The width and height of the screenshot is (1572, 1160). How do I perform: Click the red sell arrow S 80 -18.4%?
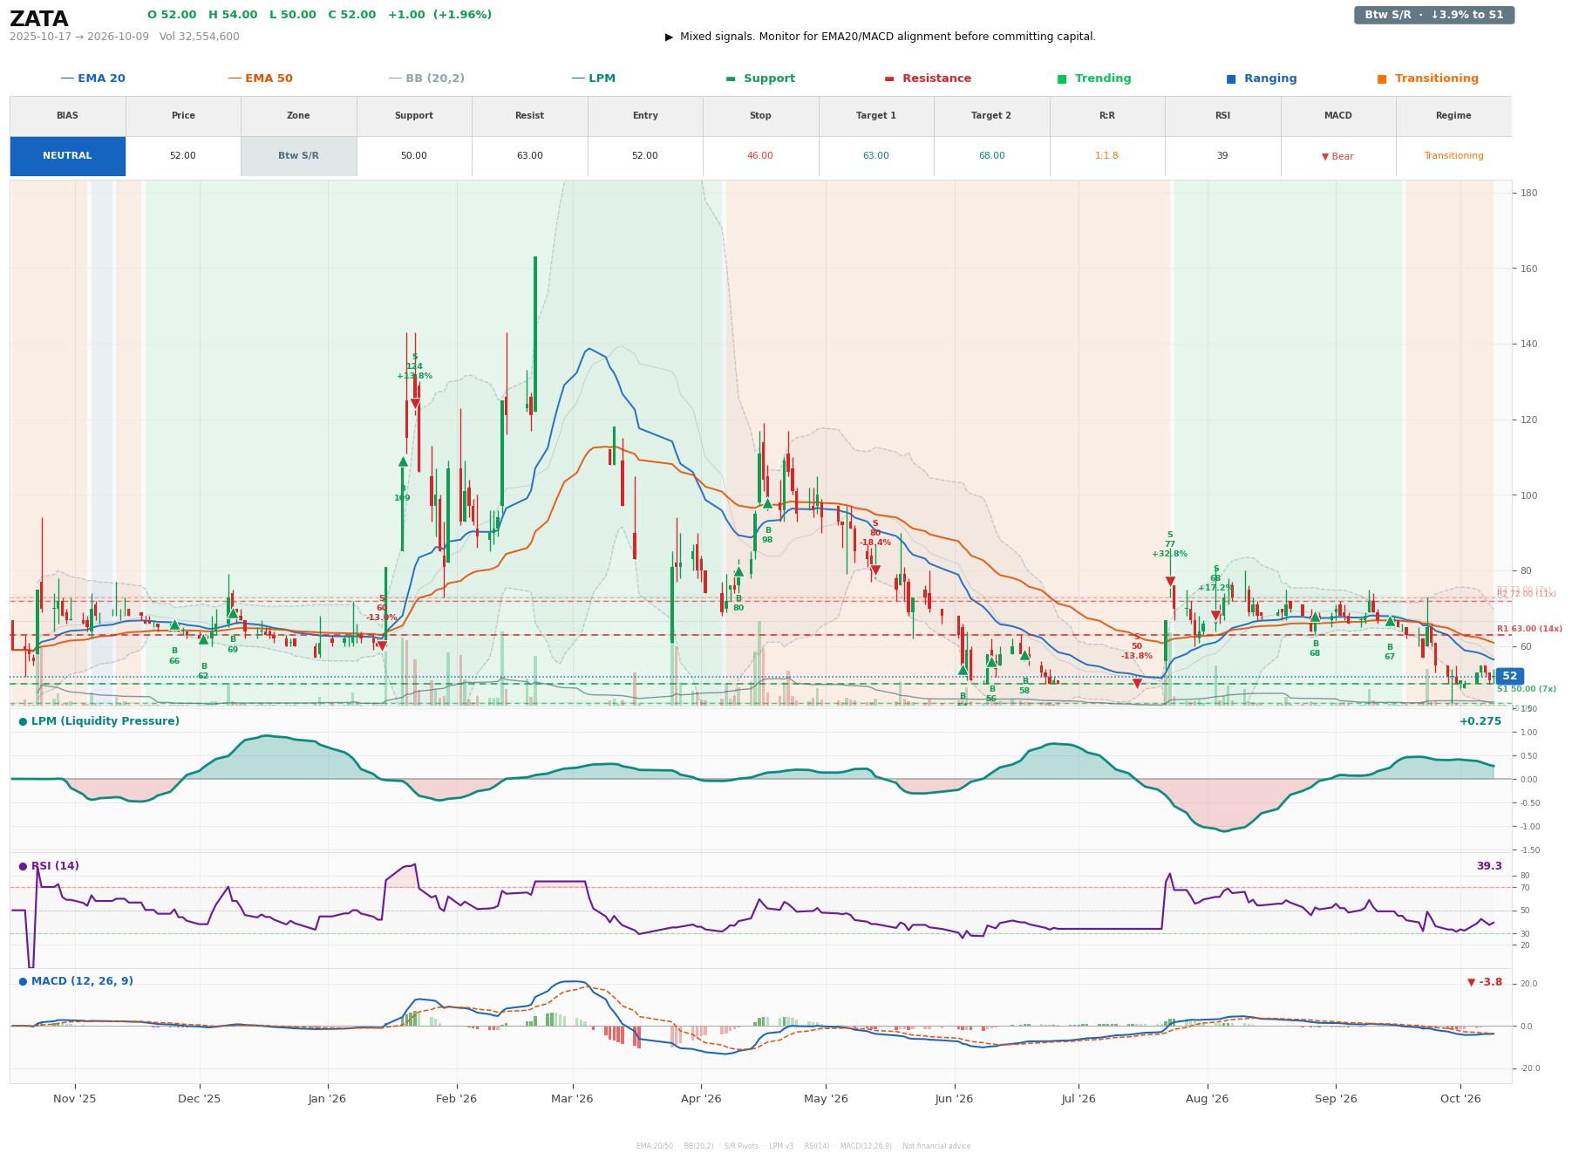(x=875, y=570)
